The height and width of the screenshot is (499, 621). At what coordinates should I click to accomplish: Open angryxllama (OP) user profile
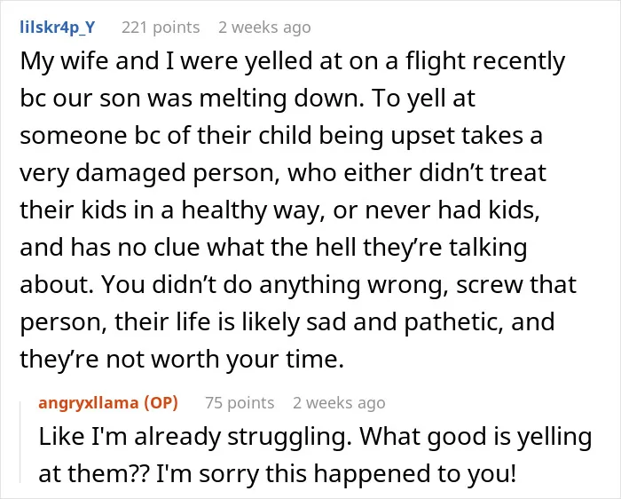[x=108, y=403]
